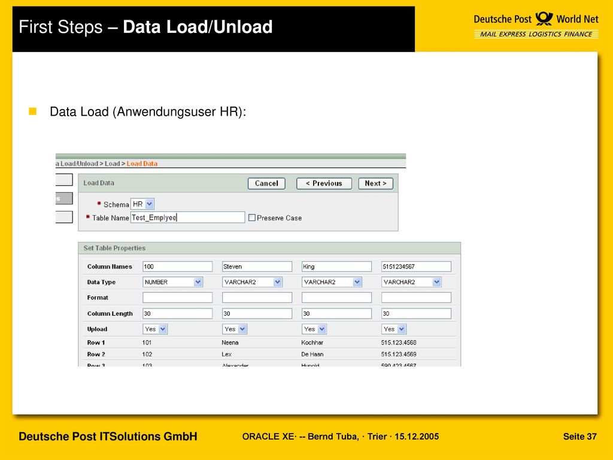
Task: Open VARCHAR2 data type dropdown under 5151234567
Action: [x=411, y=282]
